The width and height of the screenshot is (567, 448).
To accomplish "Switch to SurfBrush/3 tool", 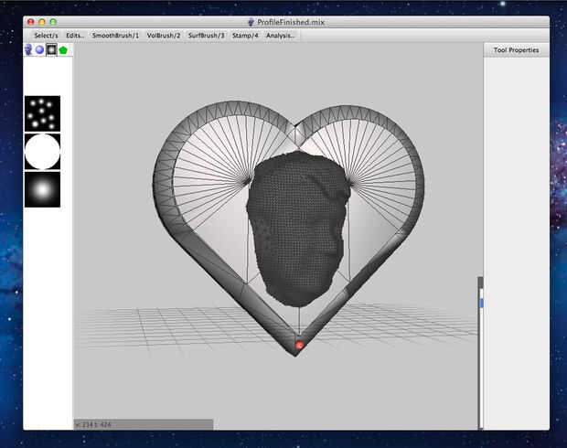I will tap(206, 36).
